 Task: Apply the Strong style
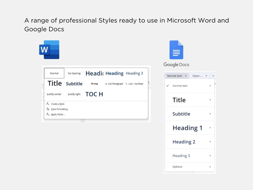(94, 84)
